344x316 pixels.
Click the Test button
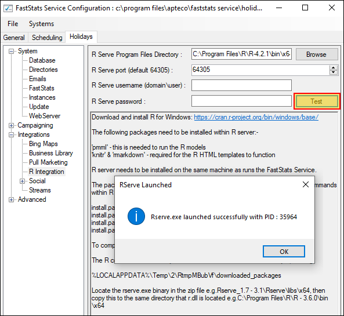(317, 101)
